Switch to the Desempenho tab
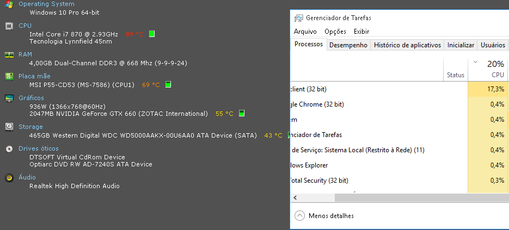The height and width of the screenshot is (230, 509). coord(348,45)
